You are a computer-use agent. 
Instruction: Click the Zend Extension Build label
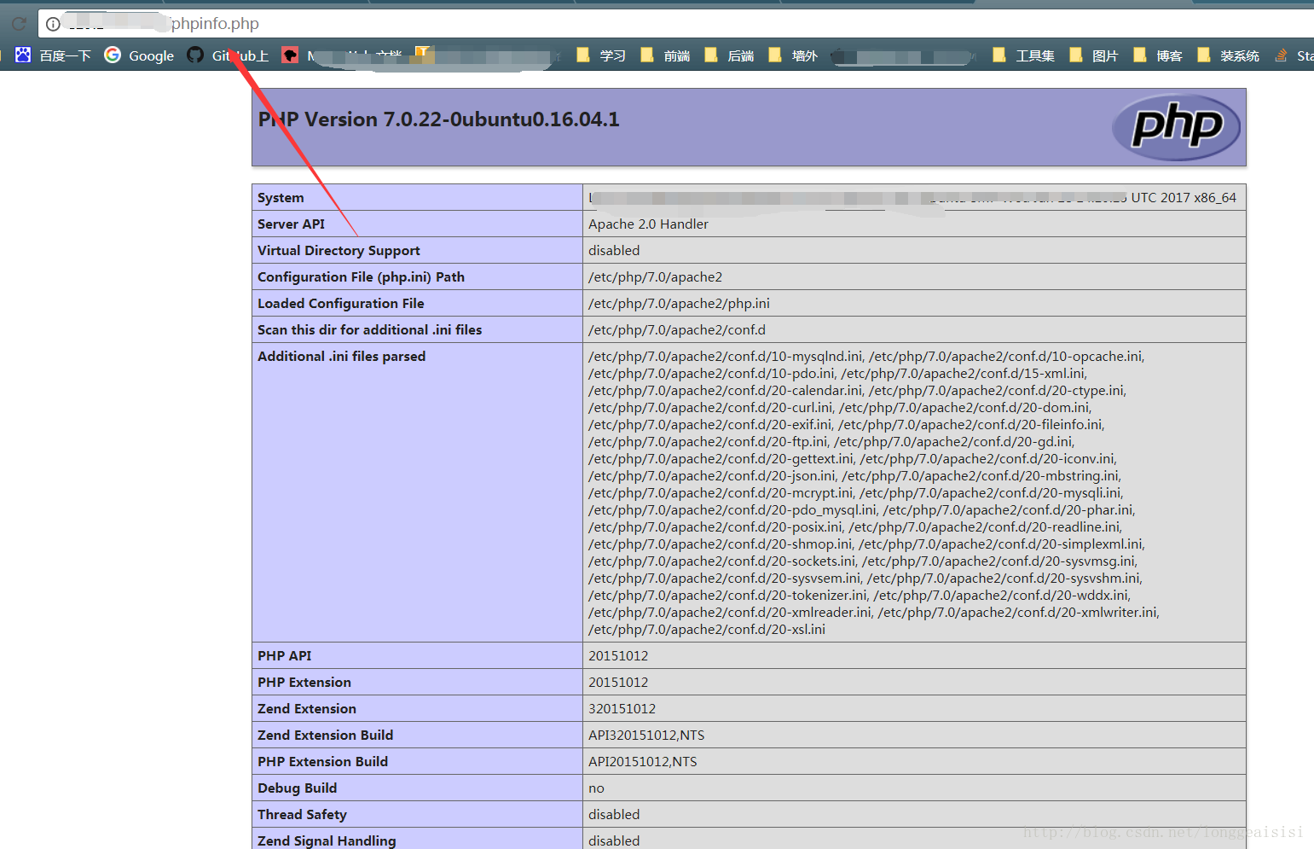(x=325, y=735)
